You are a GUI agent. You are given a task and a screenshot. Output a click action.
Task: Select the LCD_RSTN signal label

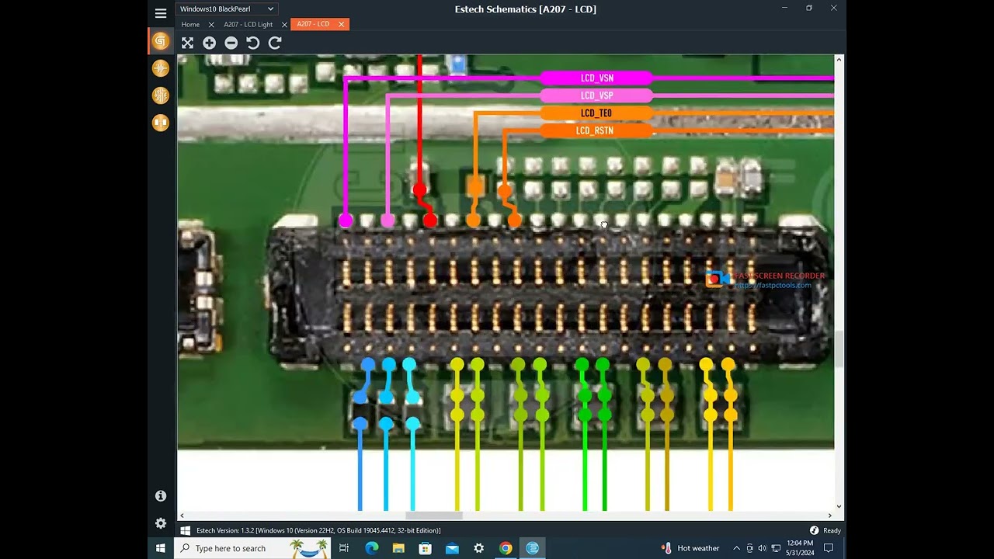pos(595,130)
